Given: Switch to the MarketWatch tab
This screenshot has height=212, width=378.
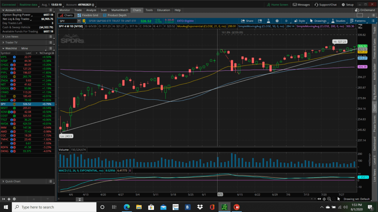Looking at the screenshot, I should pos(120,10).
